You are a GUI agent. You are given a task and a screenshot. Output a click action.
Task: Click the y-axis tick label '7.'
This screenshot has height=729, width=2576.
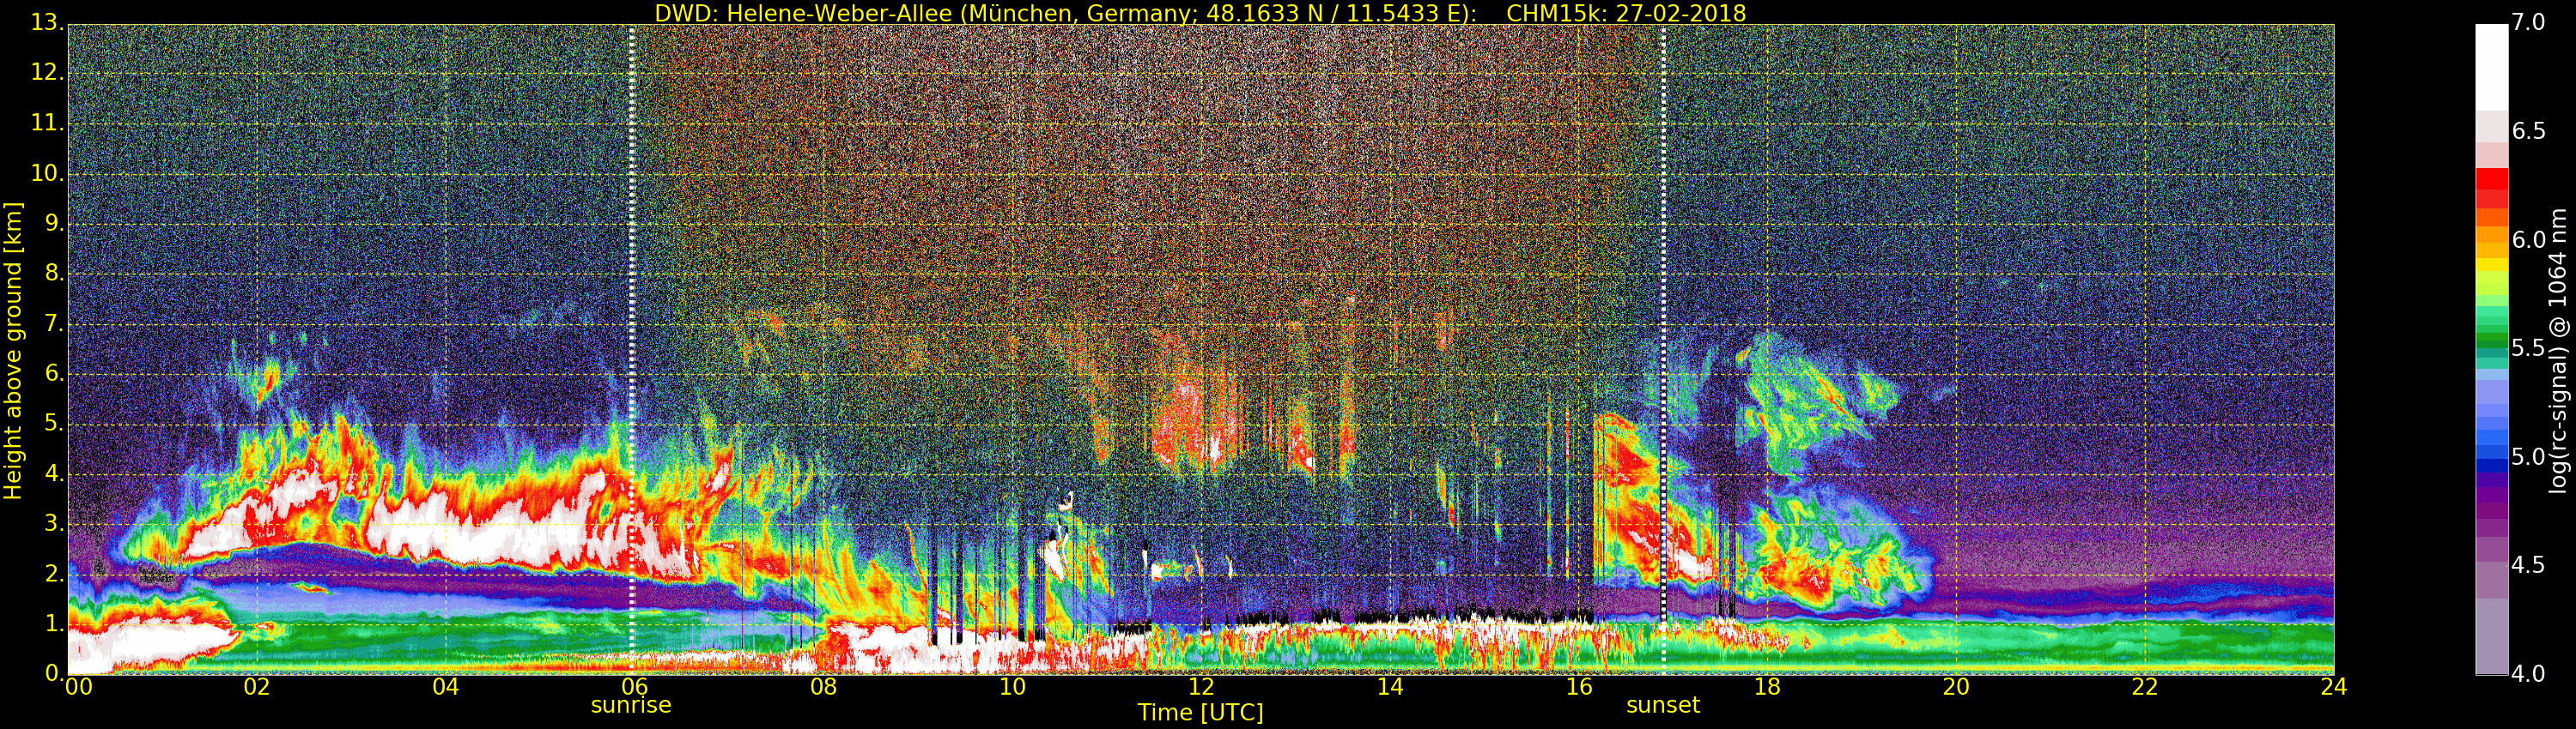tap(55, 323)
